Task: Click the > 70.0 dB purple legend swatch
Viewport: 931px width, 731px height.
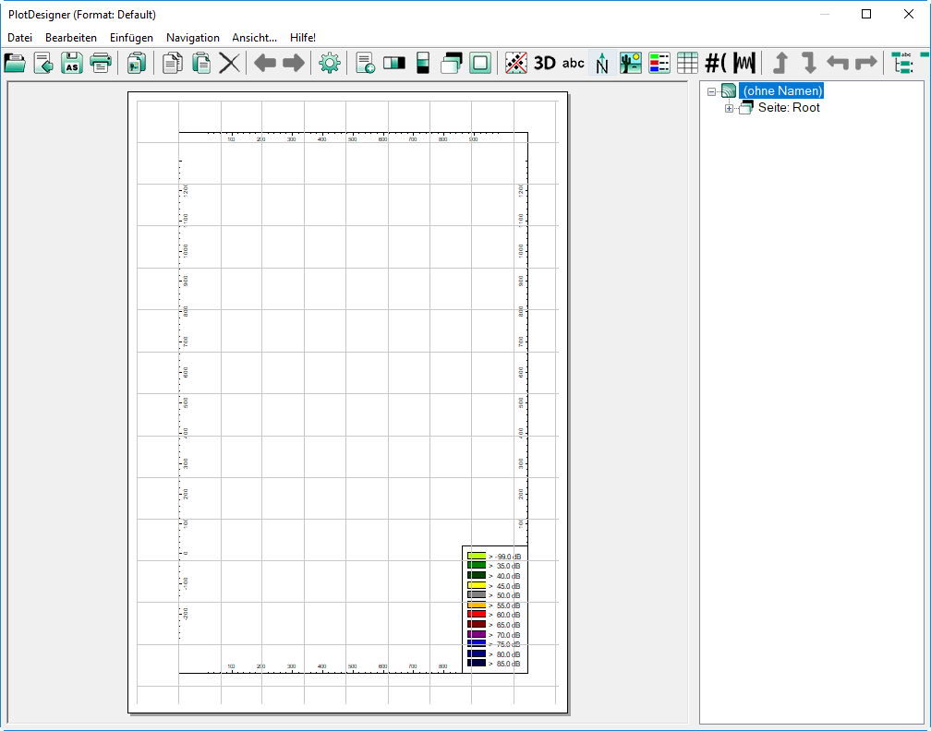Action: pos(477,634)
